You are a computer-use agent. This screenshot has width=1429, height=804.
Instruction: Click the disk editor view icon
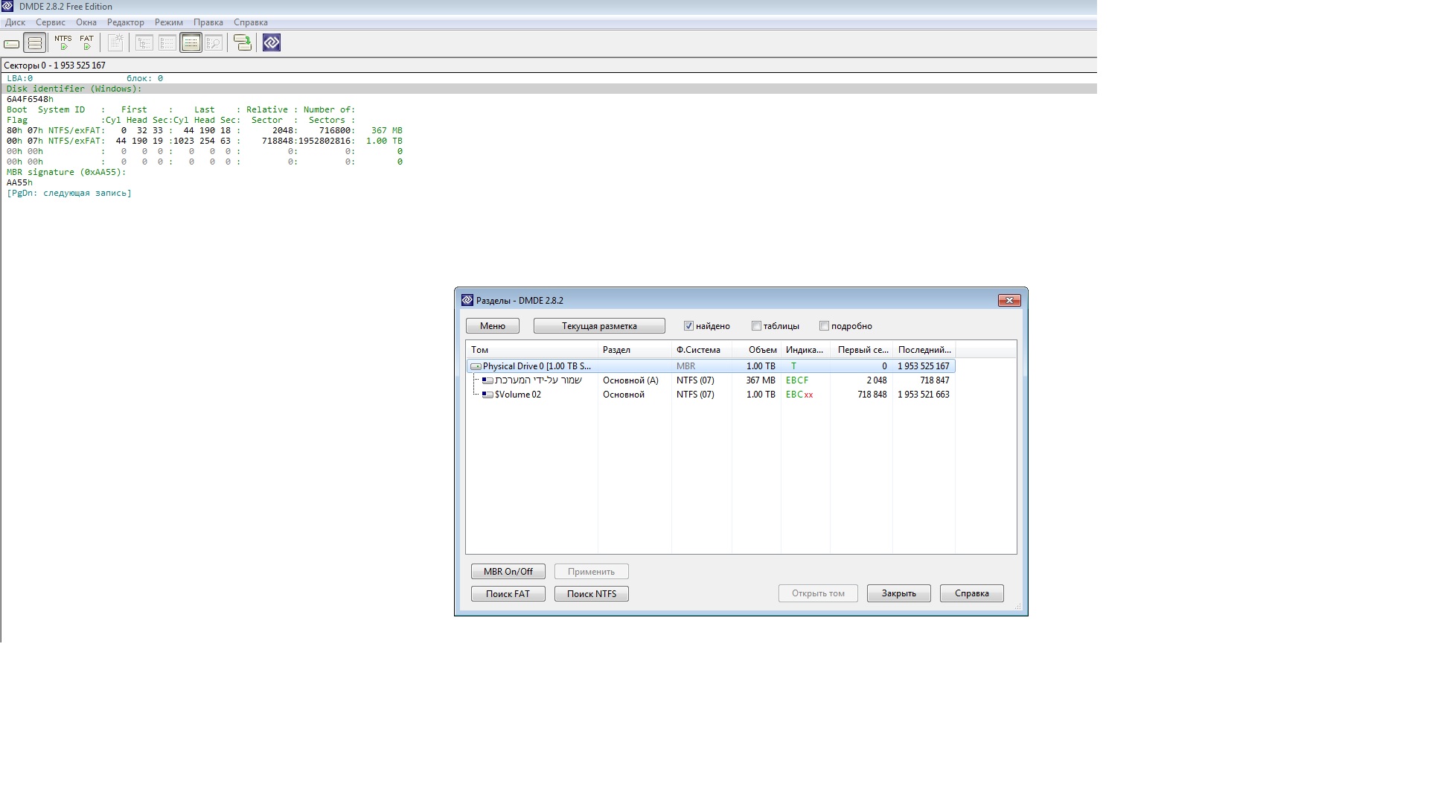[191, 43]
